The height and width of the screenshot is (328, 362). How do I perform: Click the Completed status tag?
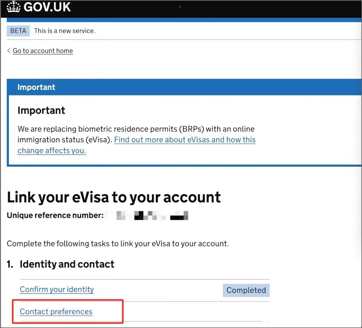click(x=246, y=290)
